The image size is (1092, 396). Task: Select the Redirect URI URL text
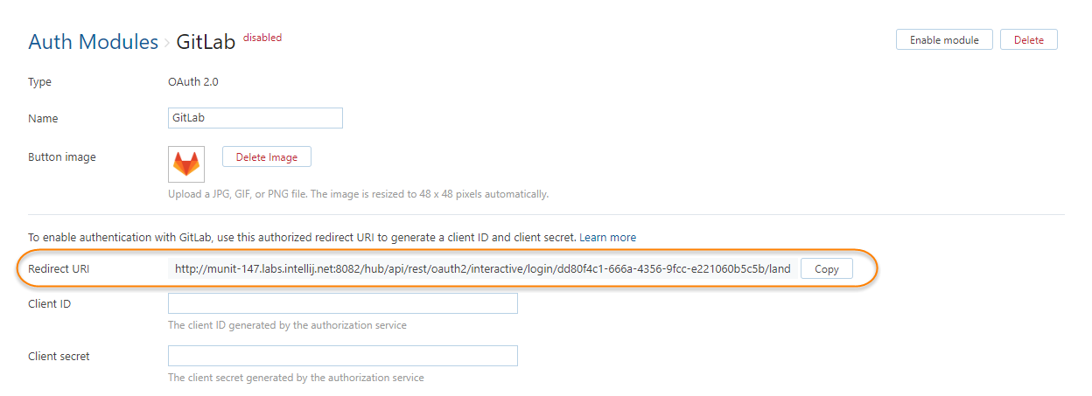[482, 269]
